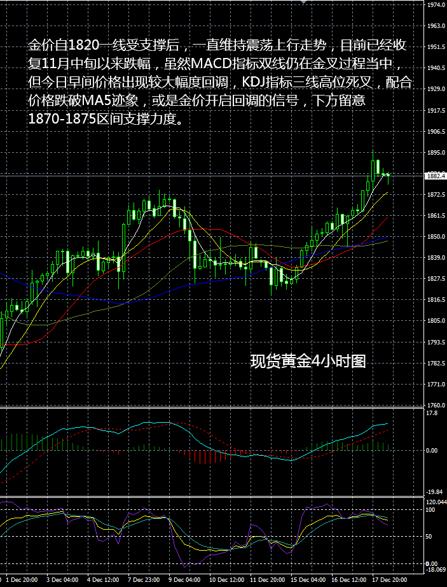The width and height of the screenshot is (447, 587).
Task: Click time axis label 11 Dec 20:00
Action: (268, 579)
